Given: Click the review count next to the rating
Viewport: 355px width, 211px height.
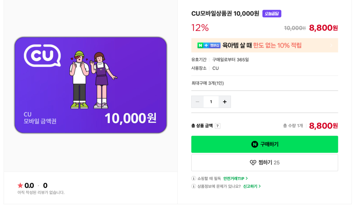Looking at the screenshot, I should pyautogui.click(x=45, y=186).
